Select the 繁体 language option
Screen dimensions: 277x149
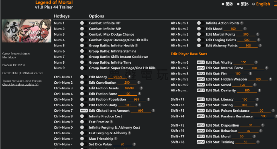pyautogui.click(x=238, y=4)
